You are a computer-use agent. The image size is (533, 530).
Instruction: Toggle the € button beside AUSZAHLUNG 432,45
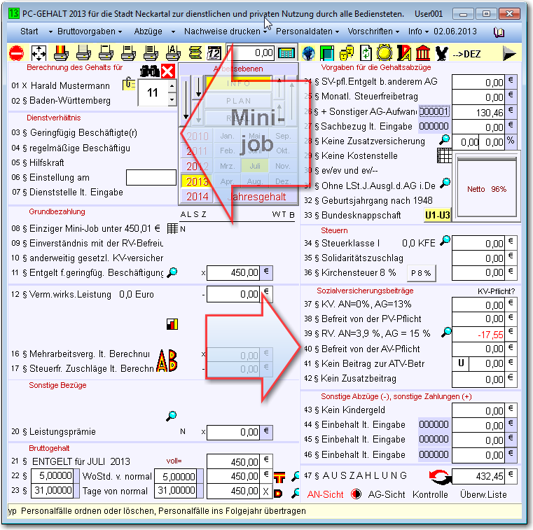[511, 475]
